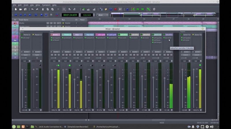Click the first Master Out volume fader
Viewport: 231px width, 129px height.
[182, 70]
